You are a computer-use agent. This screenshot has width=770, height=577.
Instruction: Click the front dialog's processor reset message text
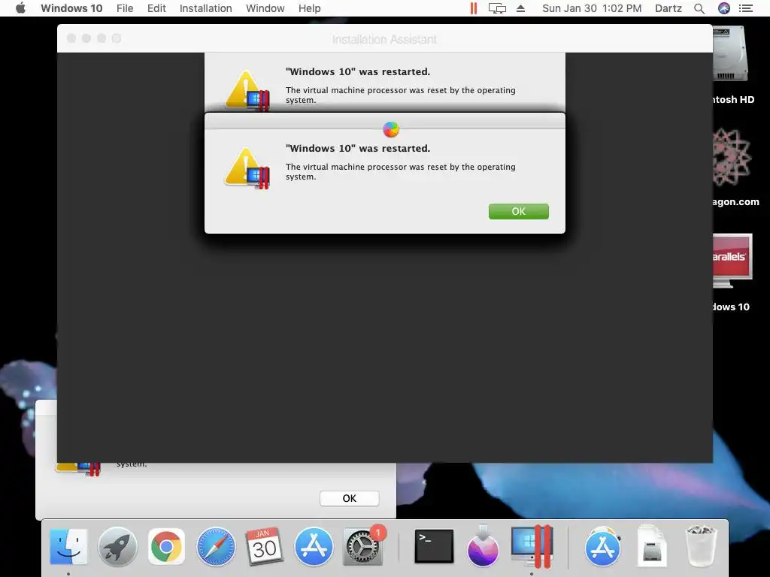point(401,172)
